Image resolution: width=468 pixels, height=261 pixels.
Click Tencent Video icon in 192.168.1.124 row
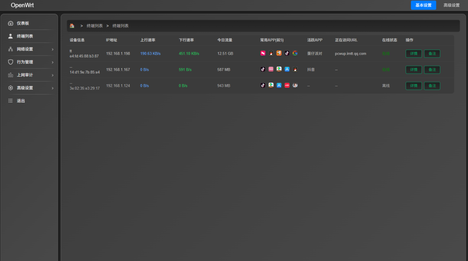(271, 85)
